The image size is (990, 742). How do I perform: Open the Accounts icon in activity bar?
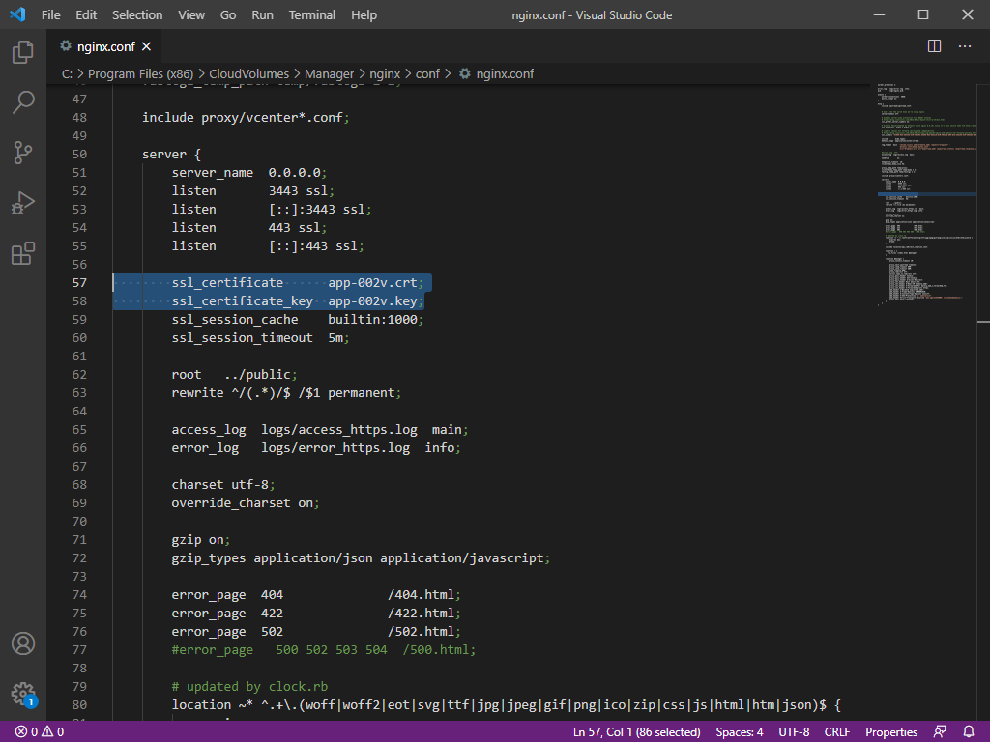[x=23, y=643]
